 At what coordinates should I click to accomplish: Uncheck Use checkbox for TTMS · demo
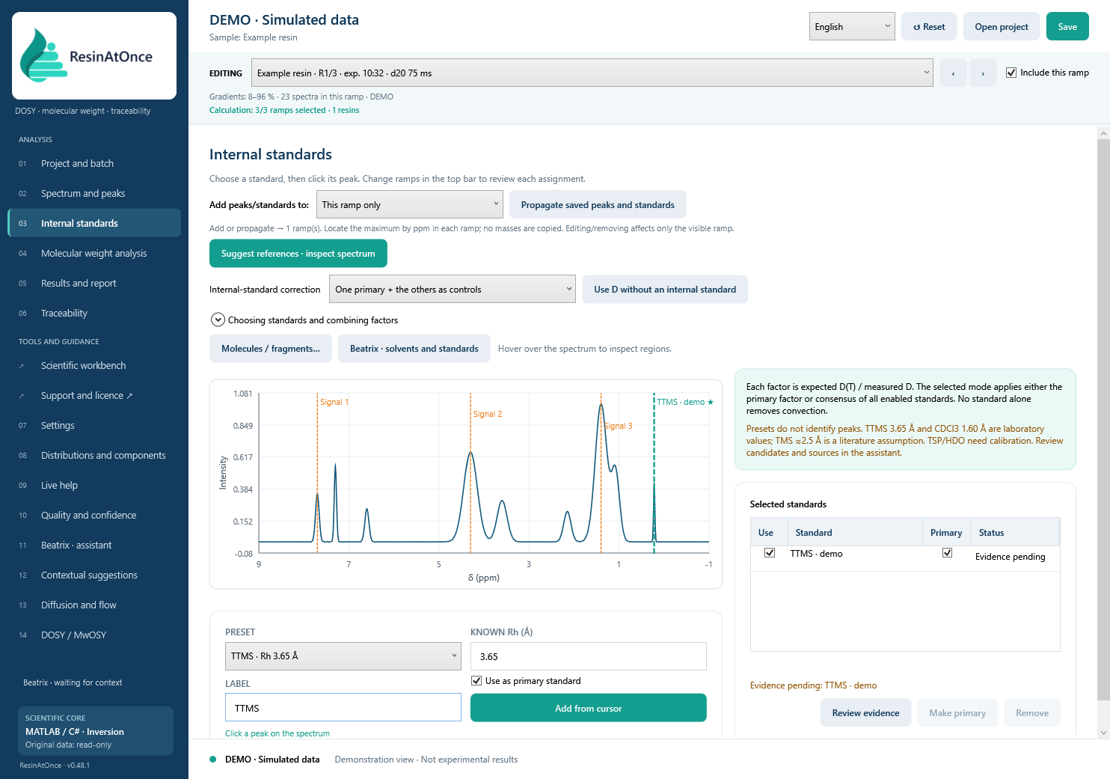tap(769, 553)
